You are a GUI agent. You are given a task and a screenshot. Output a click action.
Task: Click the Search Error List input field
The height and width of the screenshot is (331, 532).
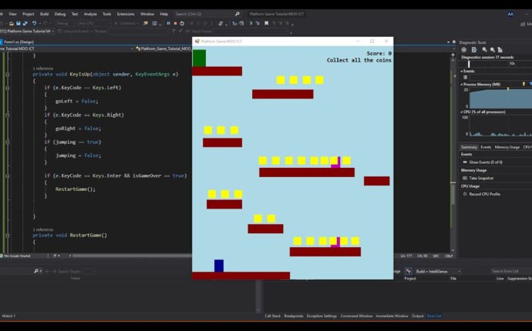click(510, 271)
